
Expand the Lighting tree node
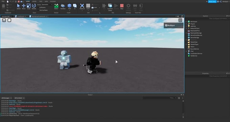(186, 26)
